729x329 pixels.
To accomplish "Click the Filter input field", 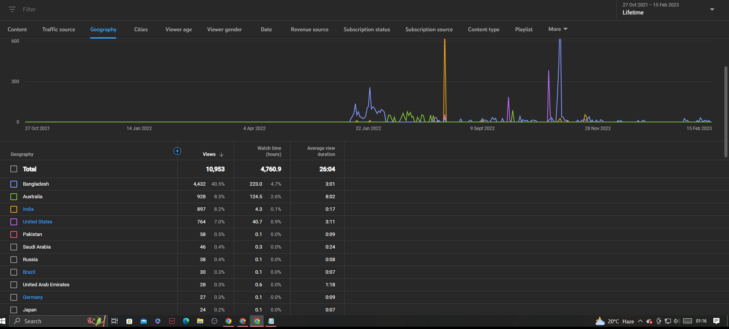I will 29,10.
